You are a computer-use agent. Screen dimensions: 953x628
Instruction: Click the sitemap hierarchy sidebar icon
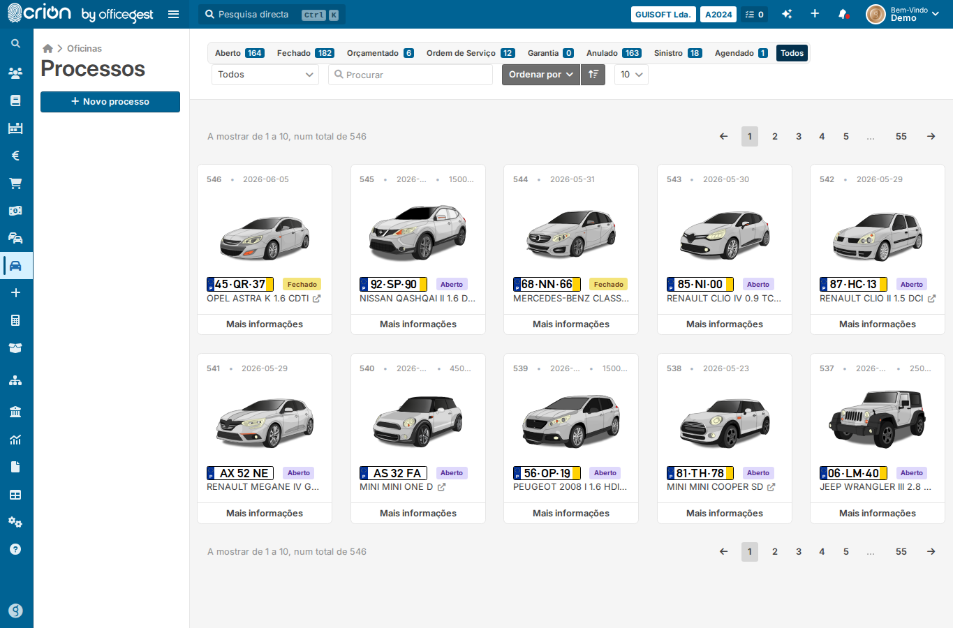click(x=15, y=380)
